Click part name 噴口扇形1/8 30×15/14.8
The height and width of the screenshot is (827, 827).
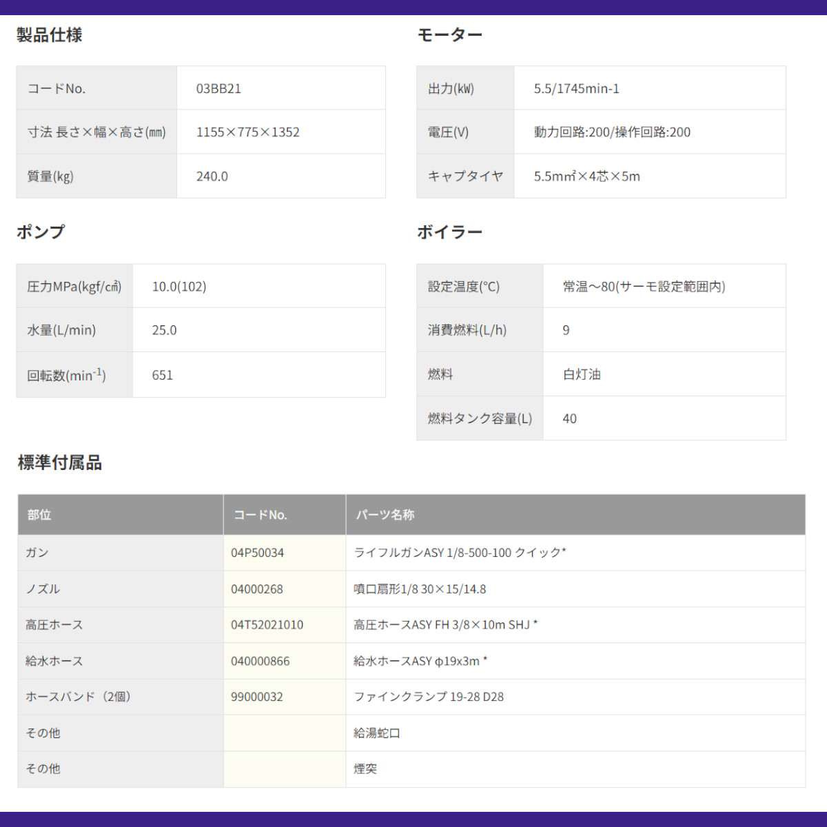pyautogui.click(x=420, y=589)
